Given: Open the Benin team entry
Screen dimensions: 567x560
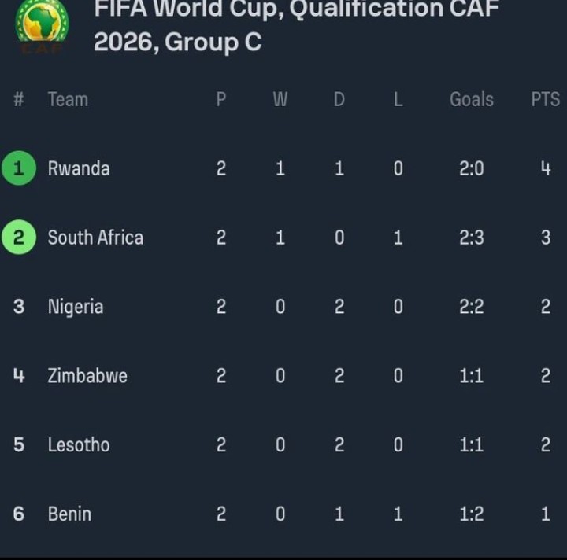Looking at the screenshot, I should 69,514.
